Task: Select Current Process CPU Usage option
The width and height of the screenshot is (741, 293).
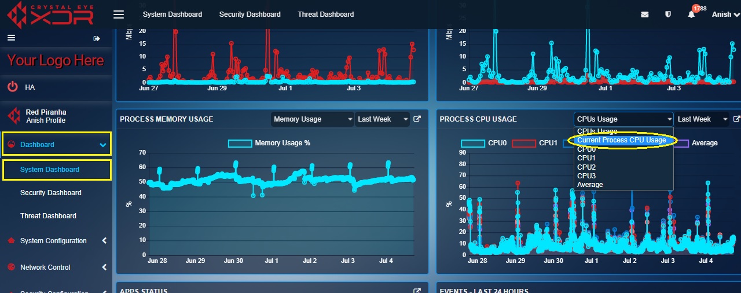Action: [x=623, y=140]
